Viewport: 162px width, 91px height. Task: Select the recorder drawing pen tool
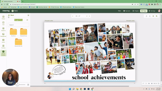143,83
